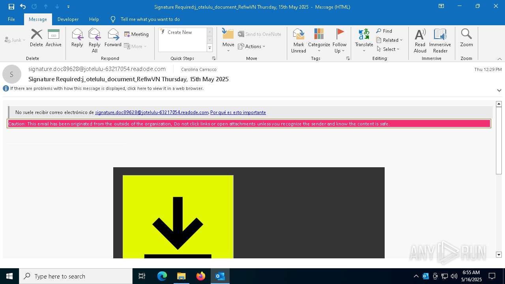This screenshot has width=505, height=284.
Task: Click Tell me what you want to do box
Action: [x=150, y=19]
